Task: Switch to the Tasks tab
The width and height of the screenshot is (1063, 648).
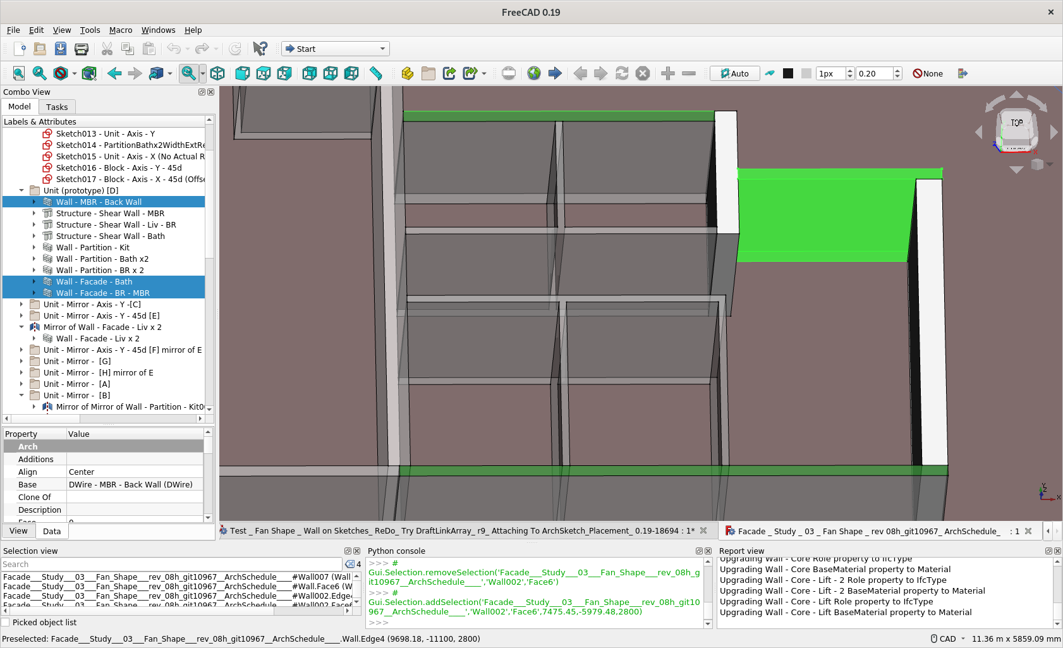Action: (x=57, y=107)
